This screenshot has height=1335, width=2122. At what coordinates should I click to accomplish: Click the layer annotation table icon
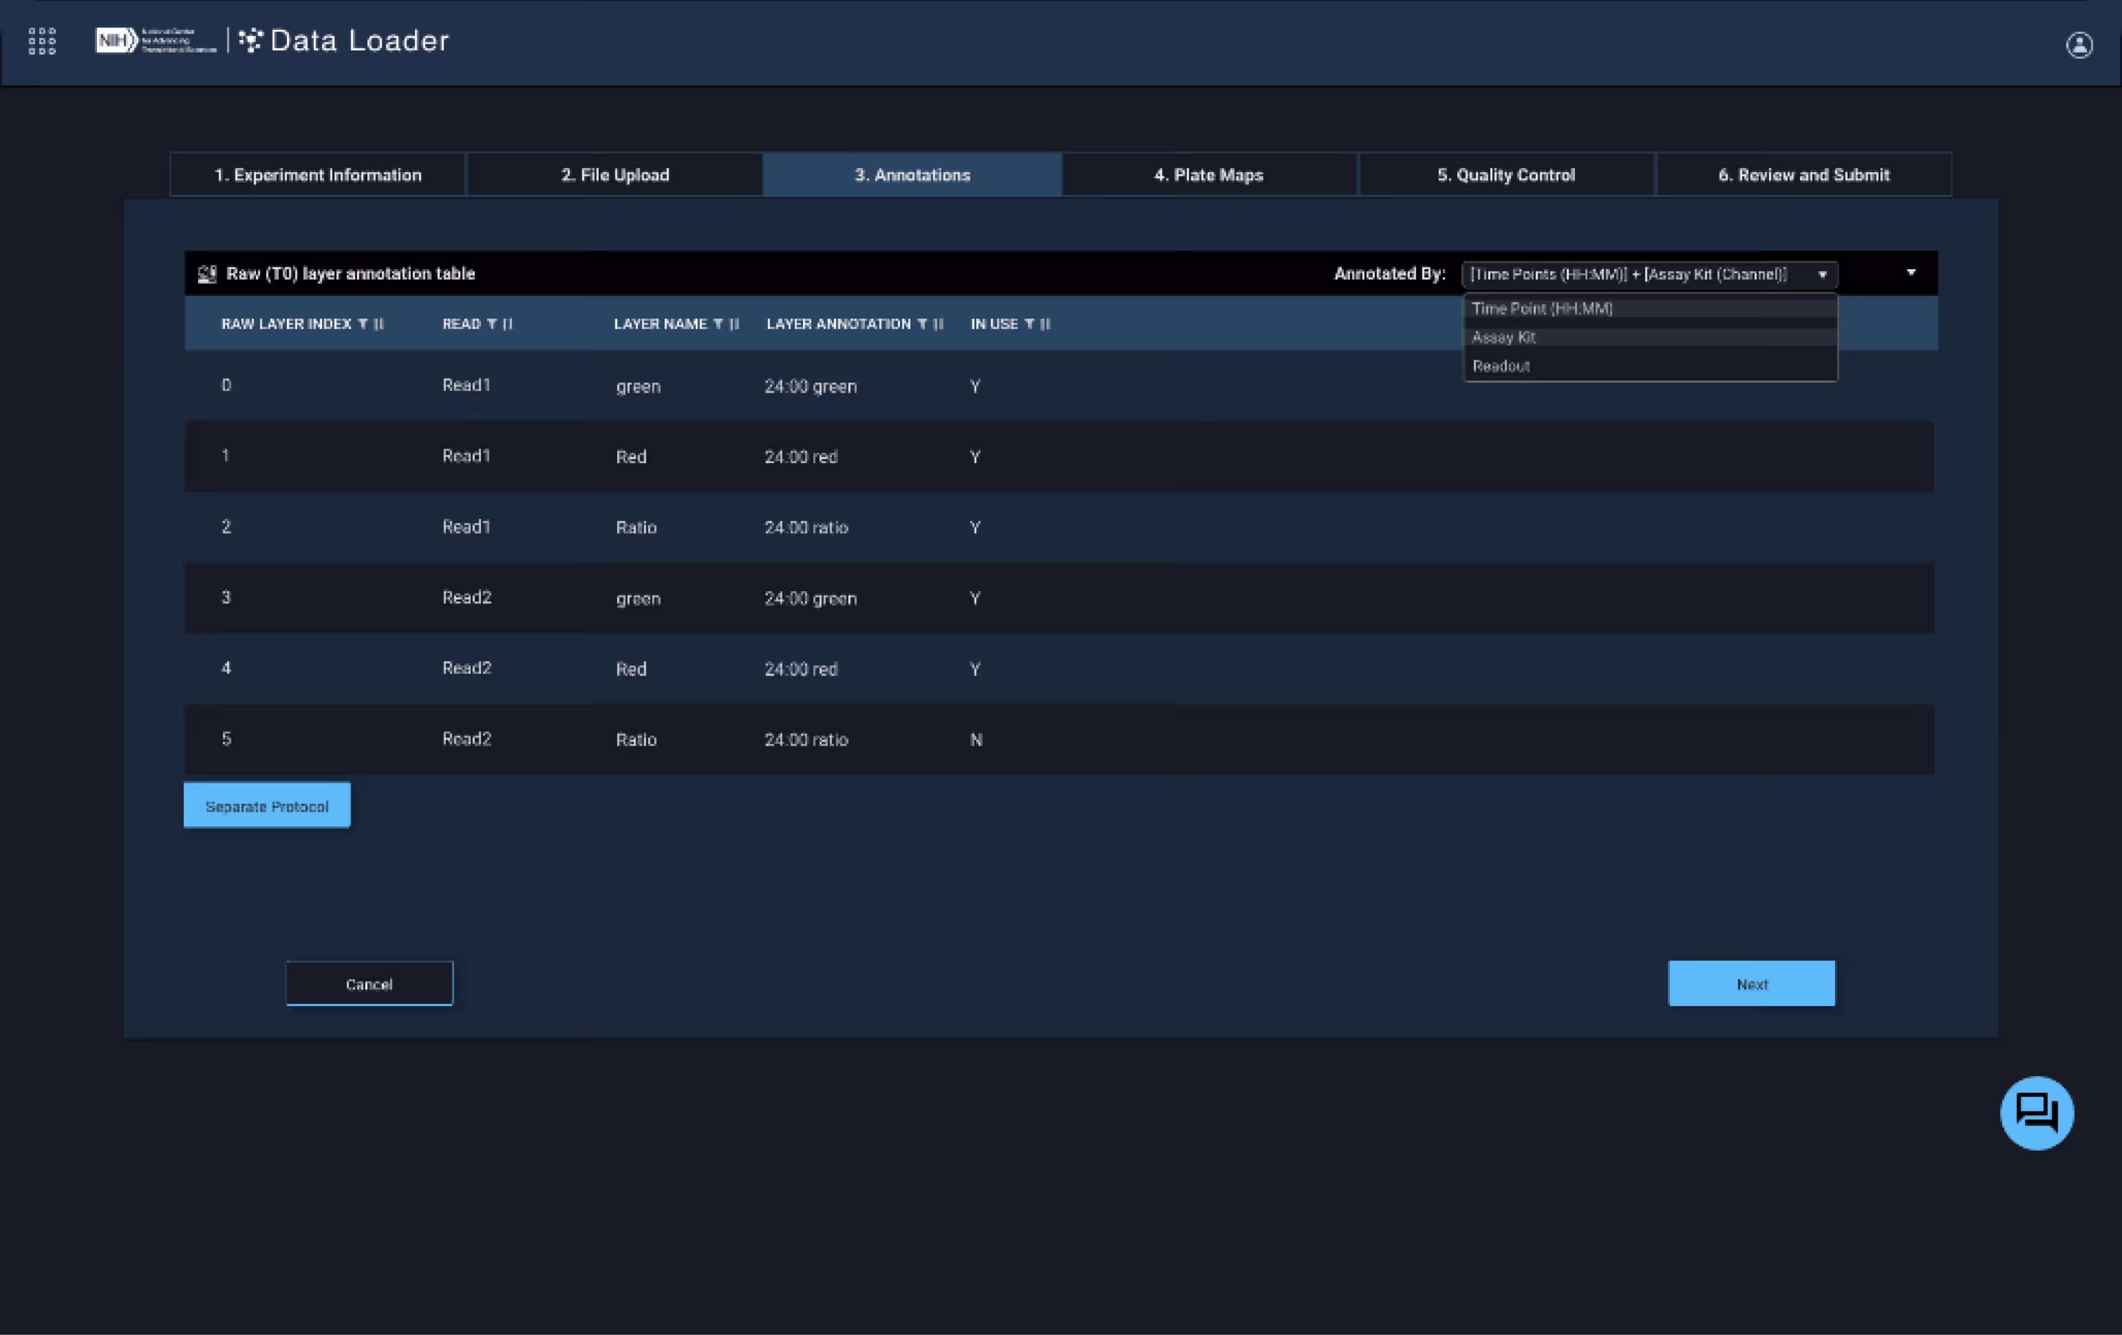coord(207,274)
